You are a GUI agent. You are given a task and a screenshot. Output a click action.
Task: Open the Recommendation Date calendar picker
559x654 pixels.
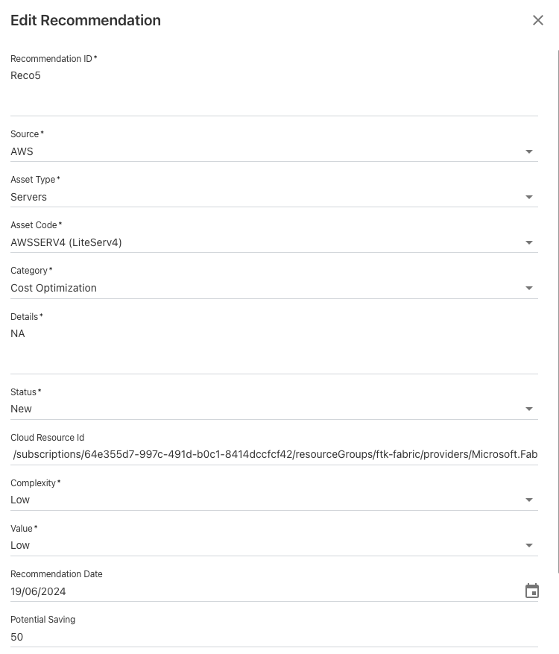point(532,591)
